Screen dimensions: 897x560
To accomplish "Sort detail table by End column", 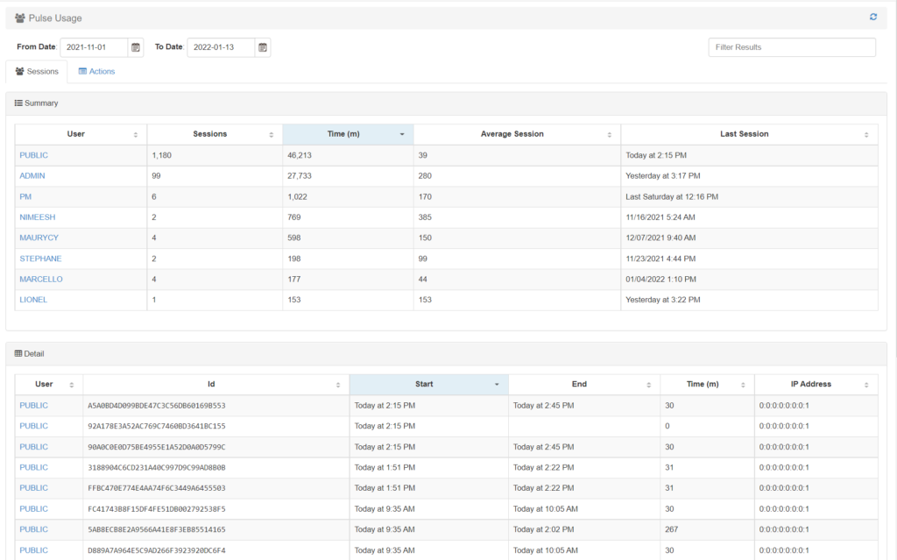I will pos(648,385).
